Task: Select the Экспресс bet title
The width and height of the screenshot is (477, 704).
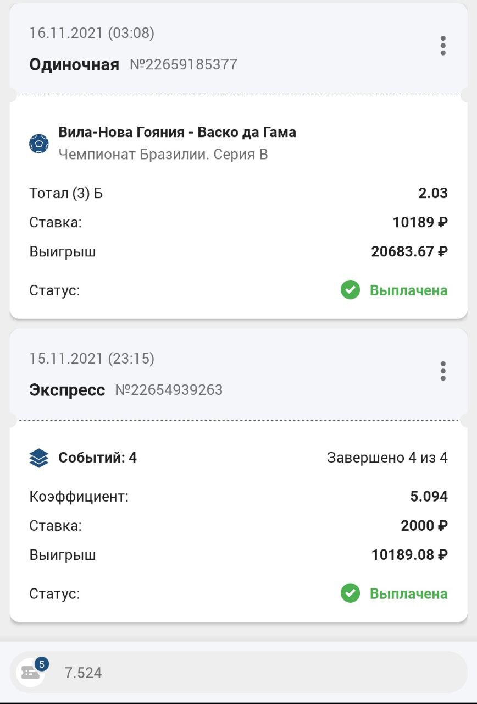Action: [x=67, y=391]
